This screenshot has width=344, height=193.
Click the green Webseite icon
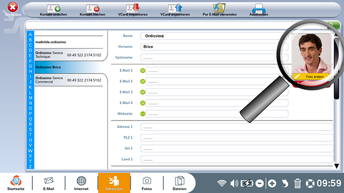142,114
